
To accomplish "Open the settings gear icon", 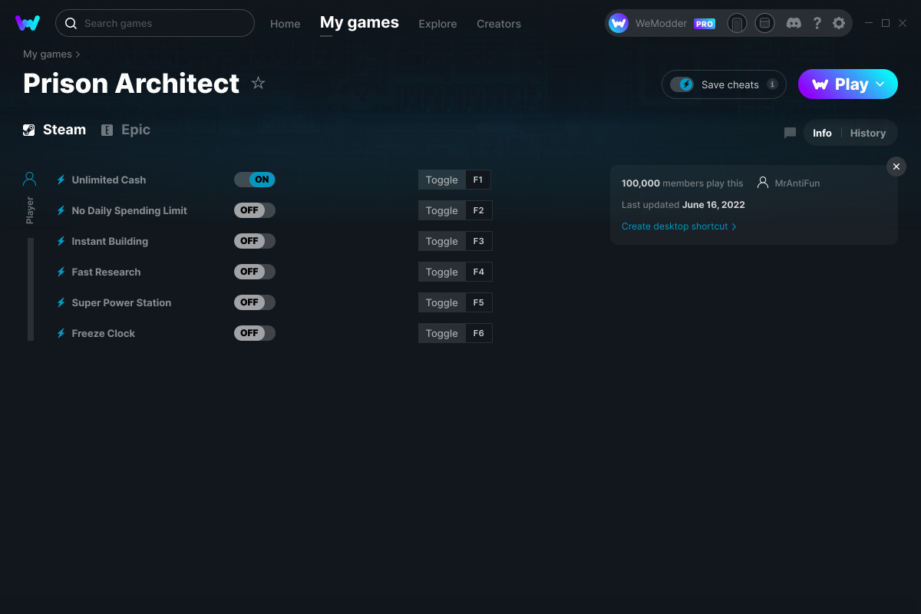I will point(839,23).
